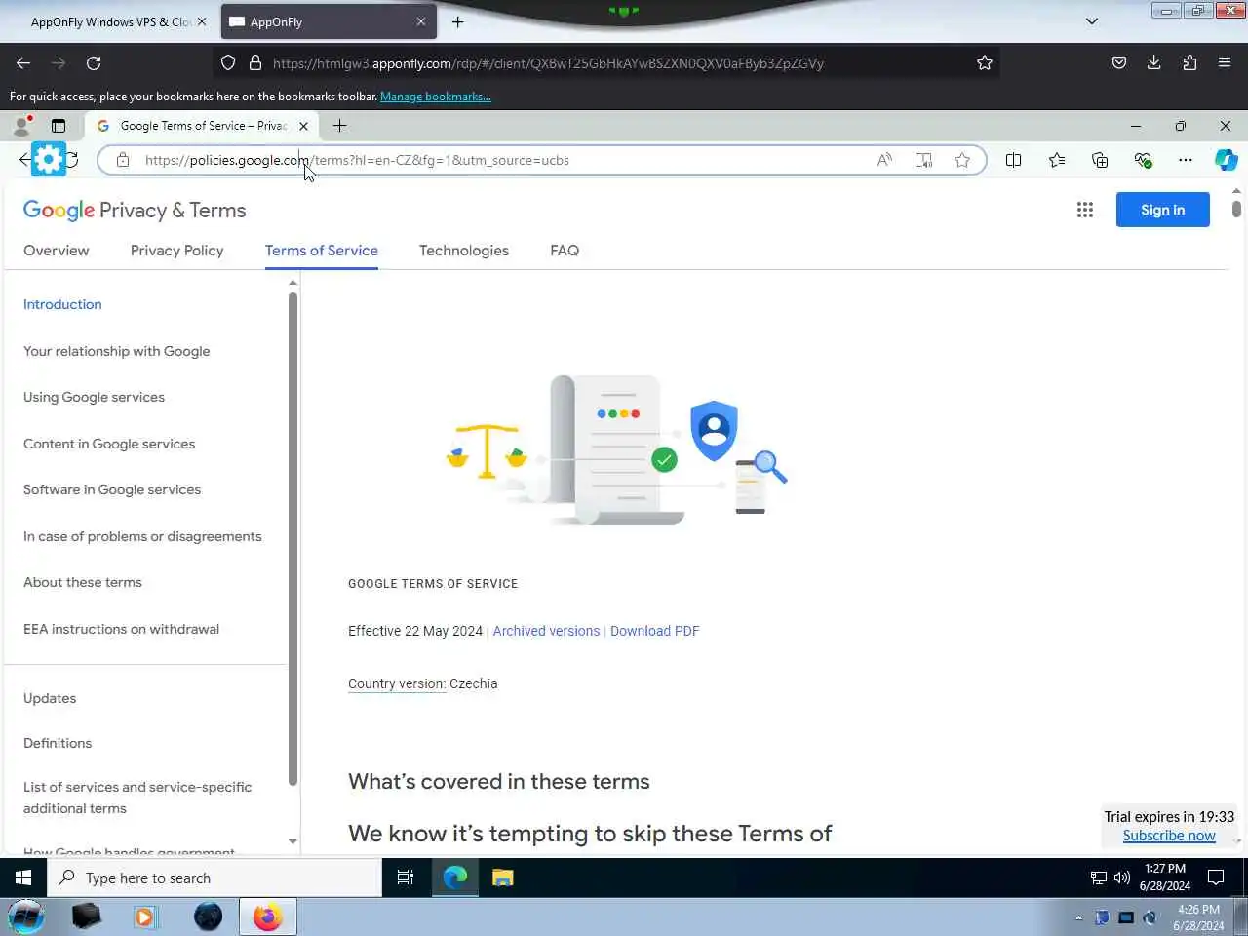Click the volume speaker tray icon
Viewport: 1248px width, 936px height.
click(x=1122, y=877)
